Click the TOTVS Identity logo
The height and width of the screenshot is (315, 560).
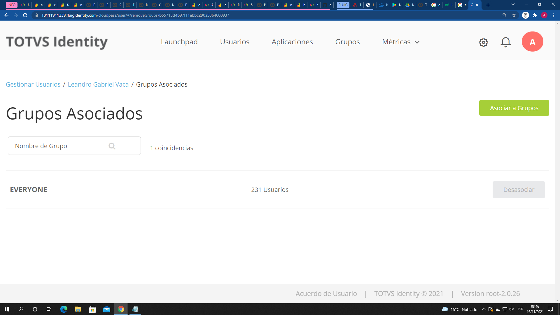point(57,42)
